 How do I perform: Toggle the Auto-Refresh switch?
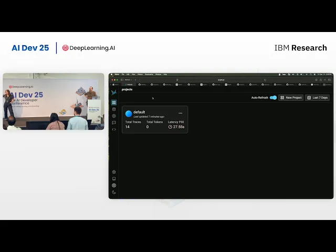pos(273,98)
